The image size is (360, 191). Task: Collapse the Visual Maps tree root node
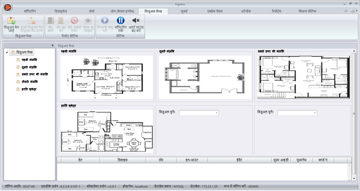[x=6, y=52]
